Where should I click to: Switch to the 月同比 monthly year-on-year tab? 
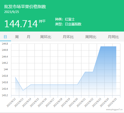[x=113, y=37]
